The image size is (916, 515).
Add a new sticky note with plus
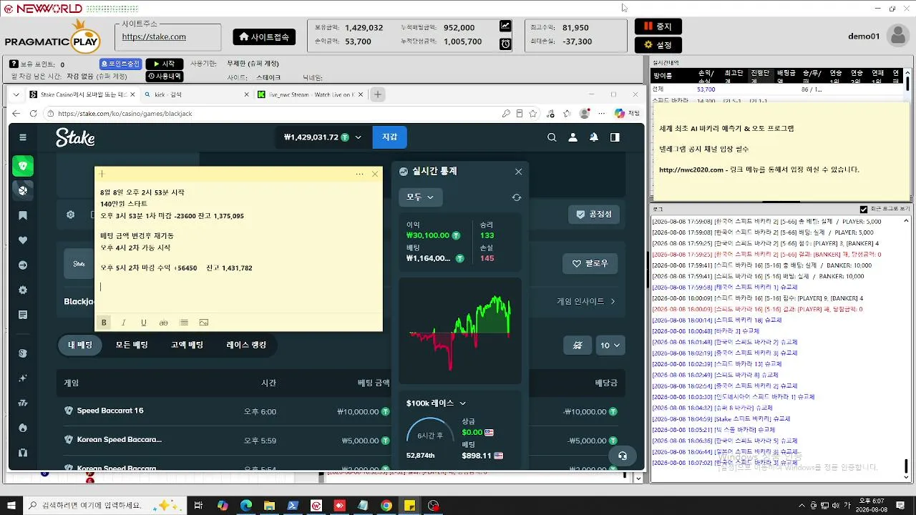point(102,174)
